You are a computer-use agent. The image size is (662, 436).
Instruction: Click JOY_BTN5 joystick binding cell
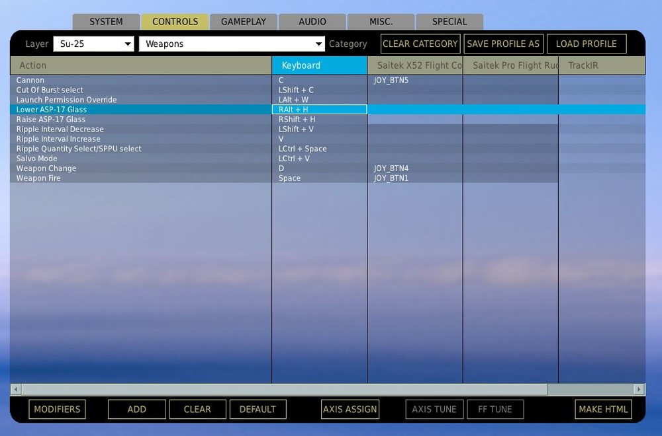pyautogui.click(x=415, y=80)
